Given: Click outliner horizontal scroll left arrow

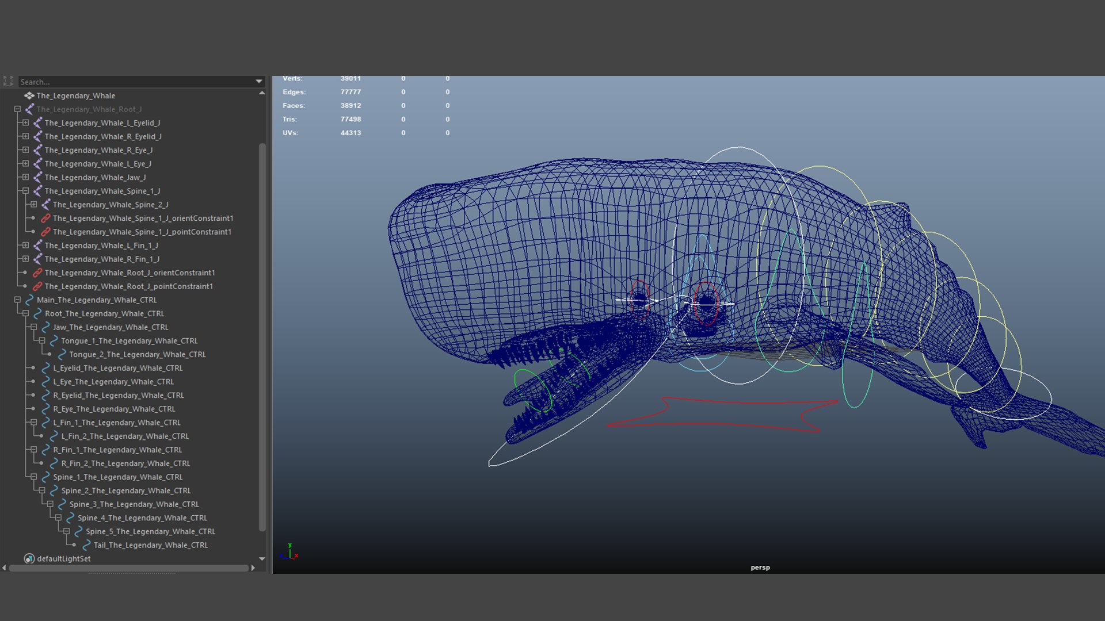Looking at the screenshot, I should [4, 568].
